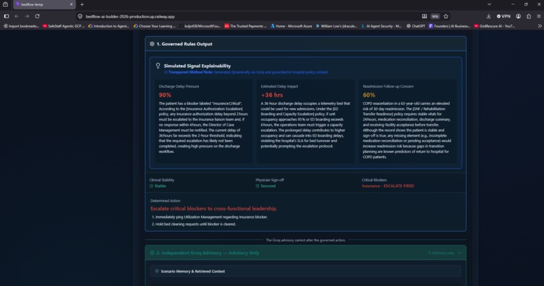The width and height of the screenshot is (544, 286).
Task: Click the site security shield icon
Action: [80, 16]
